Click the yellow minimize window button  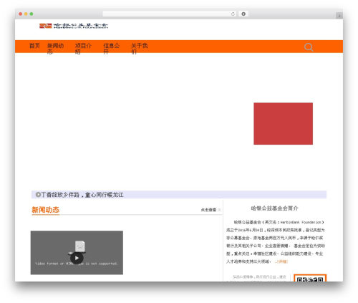(x=26, y=14)
